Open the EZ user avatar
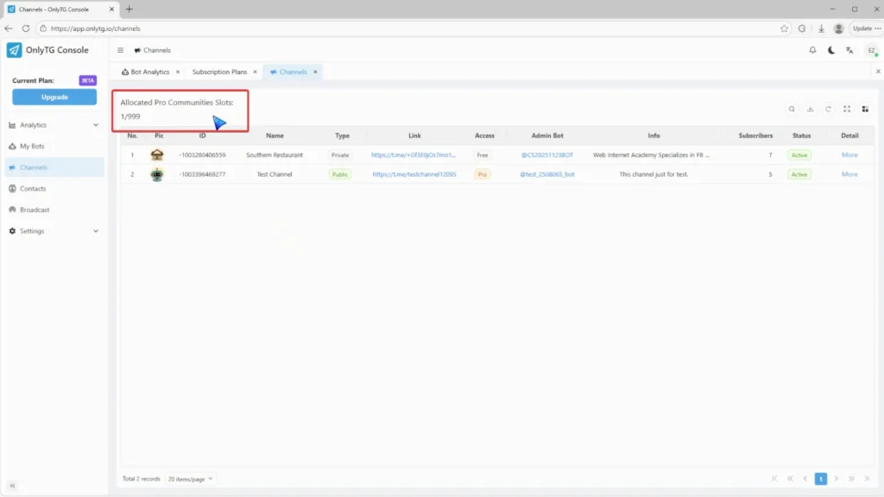Viewport: 884px width, 497px height. (871, 50)
